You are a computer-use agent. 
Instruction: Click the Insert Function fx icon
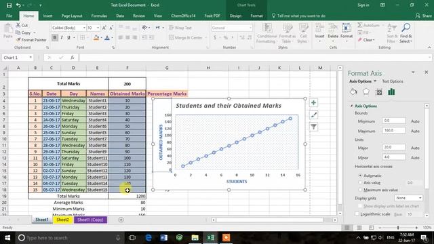pyautogui.click(x=73, y=58)
